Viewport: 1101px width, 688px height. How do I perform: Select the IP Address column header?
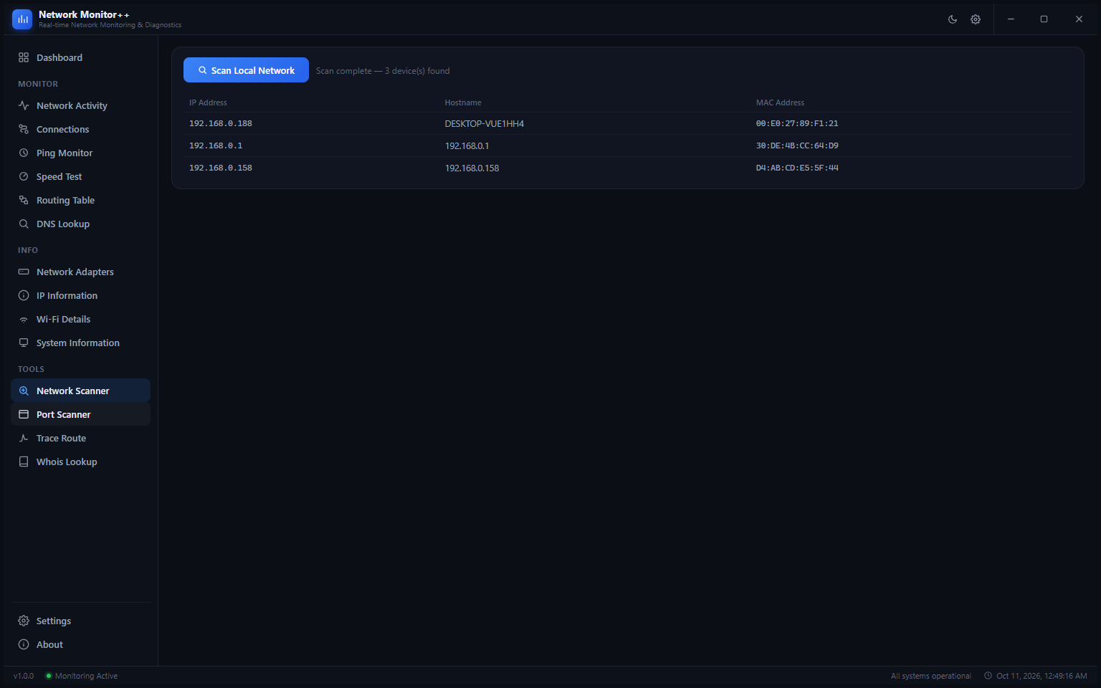coord(208,102)
